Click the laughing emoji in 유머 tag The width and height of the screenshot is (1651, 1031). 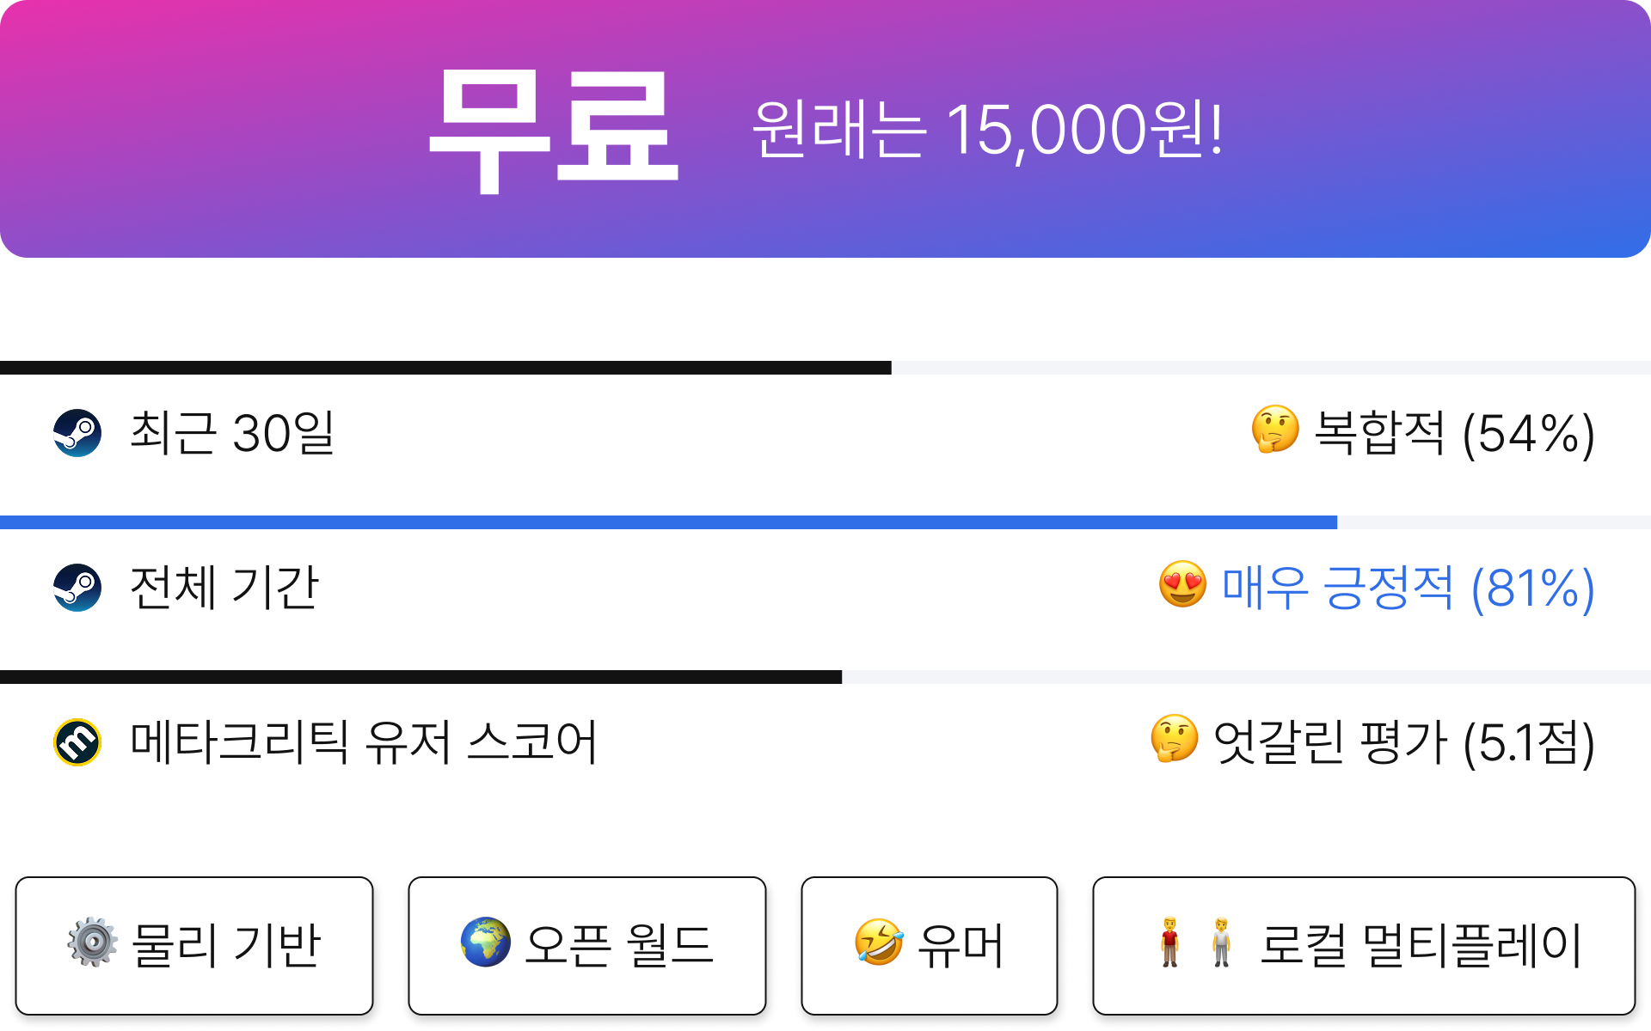point(879,943)
